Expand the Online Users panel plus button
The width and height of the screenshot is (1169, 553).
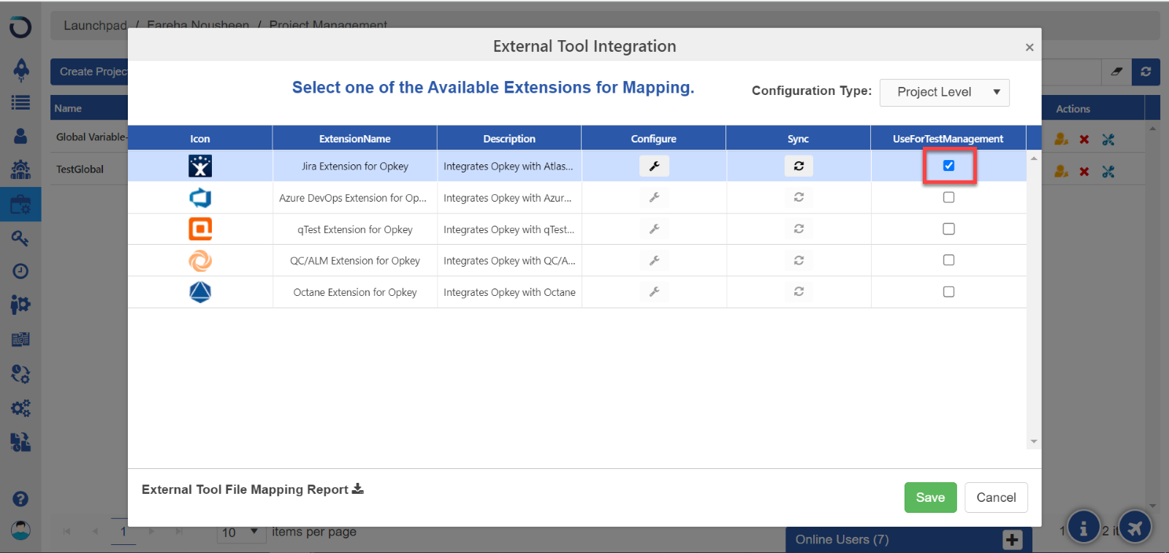(1012, 540)
